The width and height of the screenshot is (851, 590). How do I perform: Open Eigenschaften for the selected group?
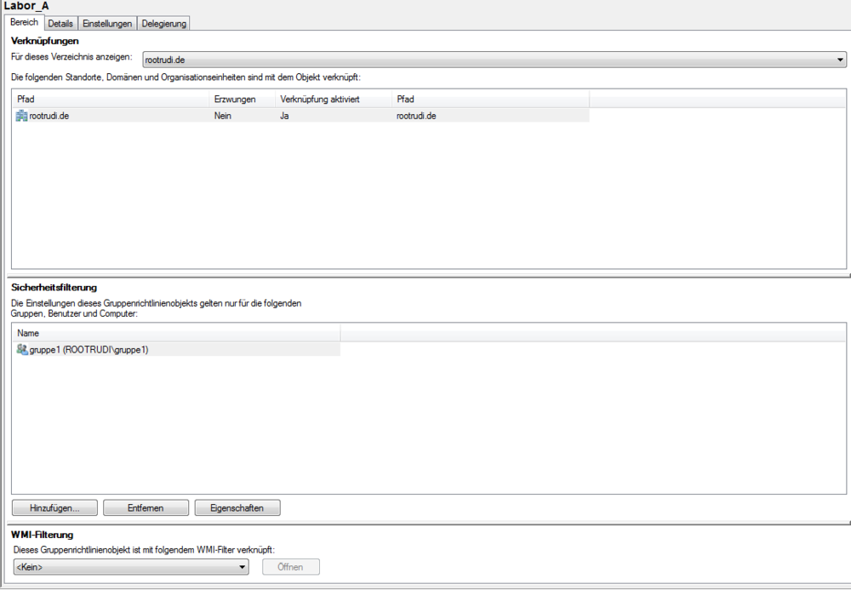click(237, 508)
